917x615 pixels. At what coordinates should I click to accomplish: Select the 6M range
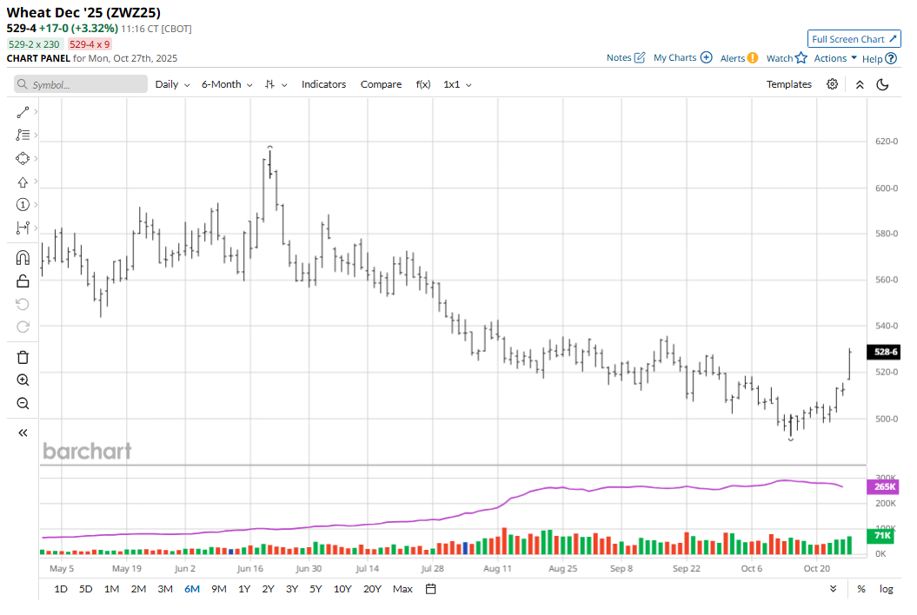[x=192, y=589]
